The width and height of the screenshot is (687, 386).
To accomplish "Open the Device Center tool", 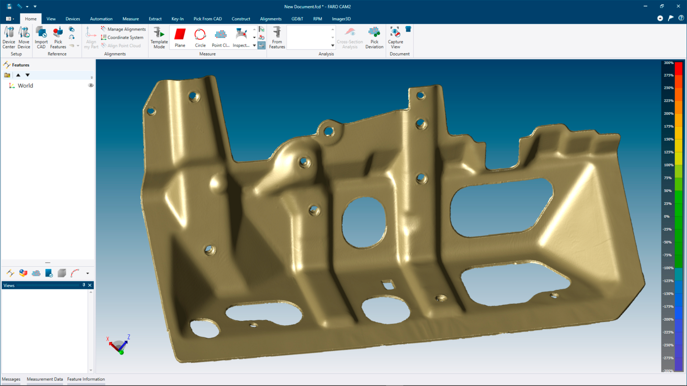I will [9, 38].
